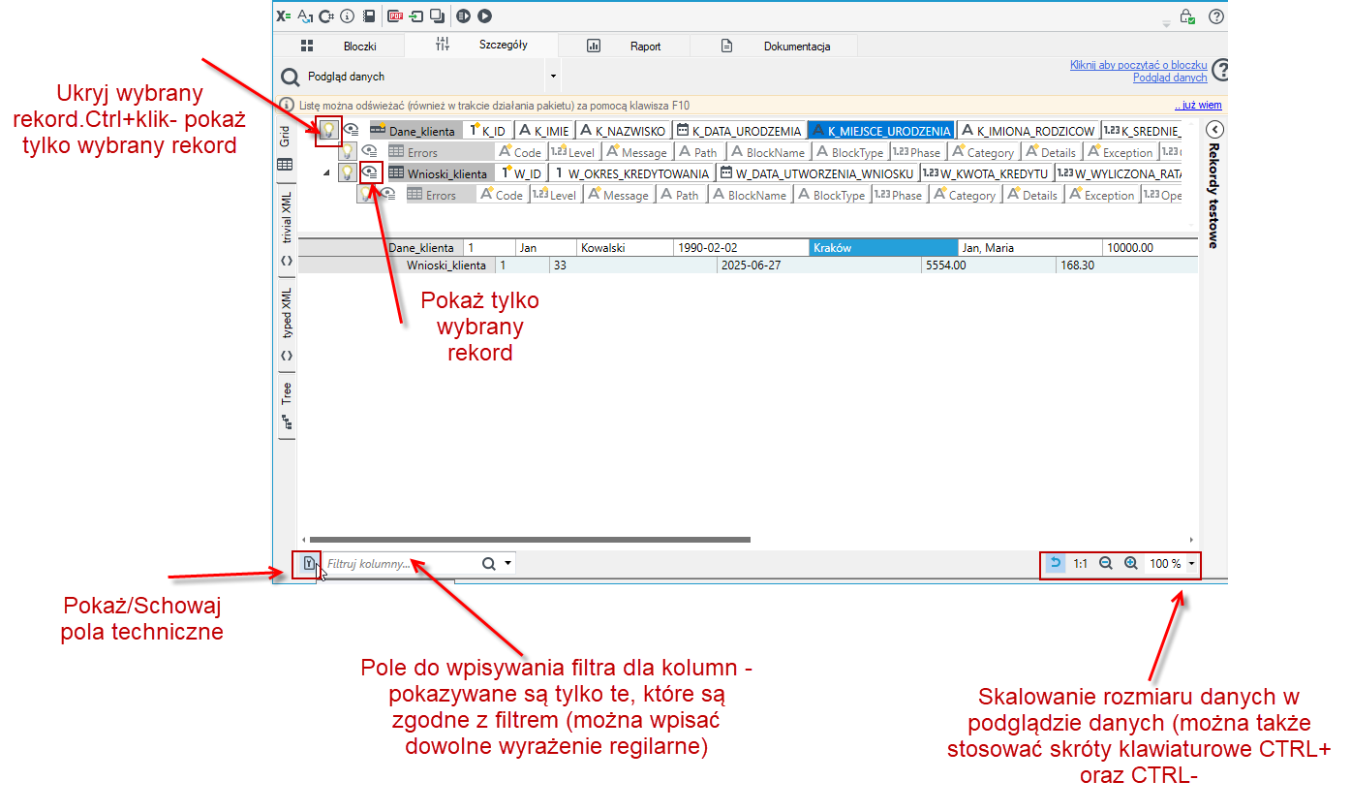Zoom out the data preview
The image size is (1351, 812).
coord(1106,563)
